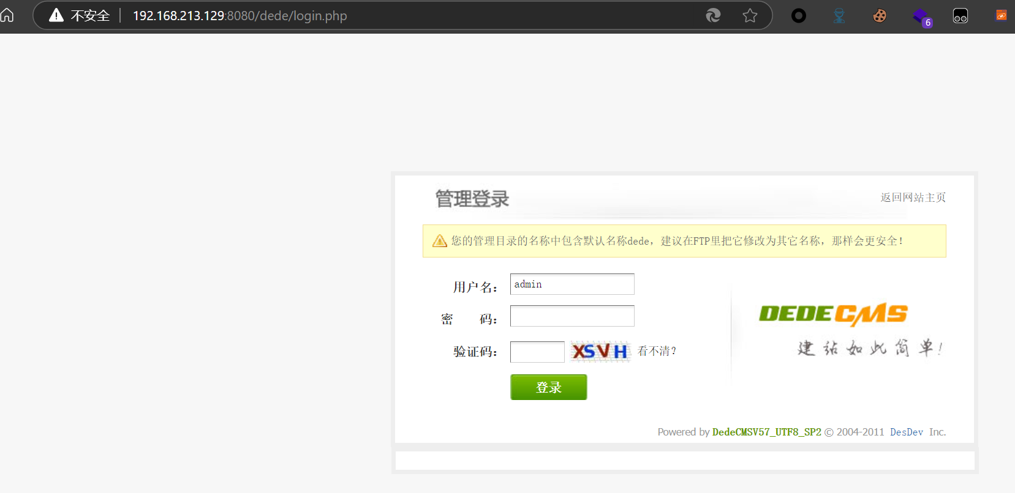Open the DedeCMSV57_UTF8_SP2 footer link
The height and width of the screenshot is (493, 1015).
tap(766, 432)
